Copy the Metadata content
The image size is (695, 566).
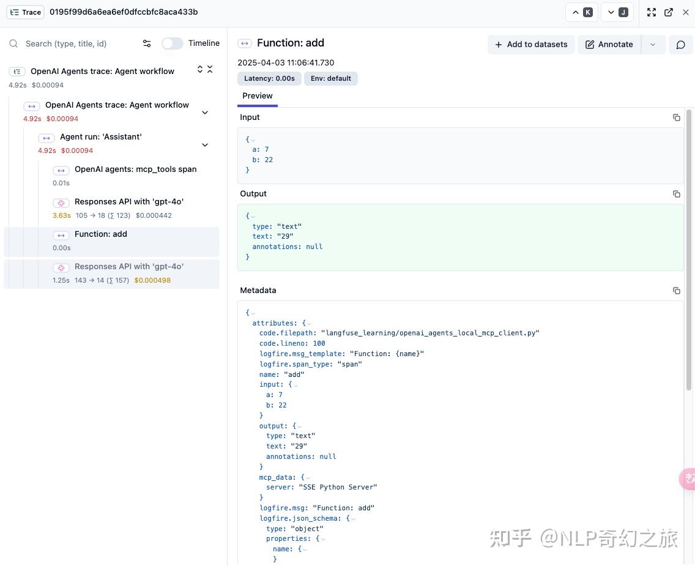tap(676, 290)
